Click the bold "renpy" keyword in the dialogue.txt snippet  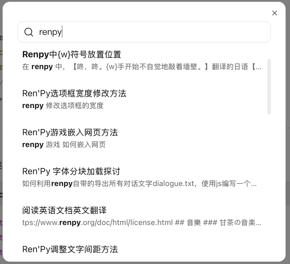pos(62,184)
